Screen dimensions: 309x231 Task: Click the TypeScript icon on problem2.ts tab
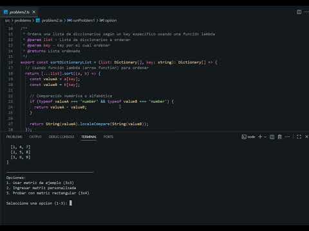pyautogui.click(x=6, y=12)
